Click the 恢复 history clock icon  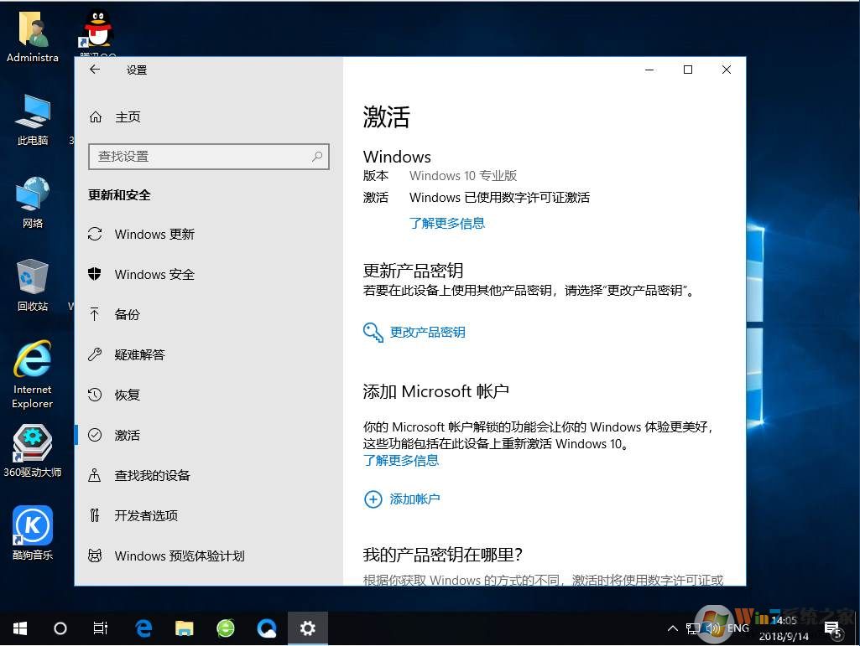[95, 395]
